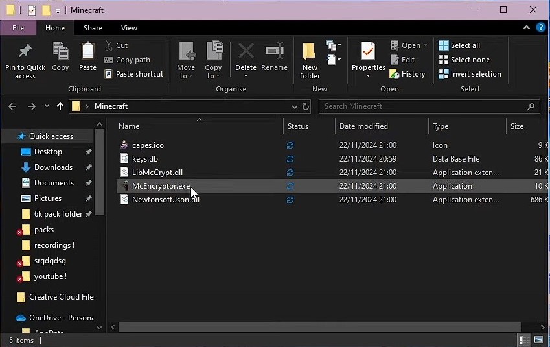This screenshot has height=347, width=550.
Task: Click the Pin to Quick access icon
Action: pyautogui.click(x=25, y=51)
